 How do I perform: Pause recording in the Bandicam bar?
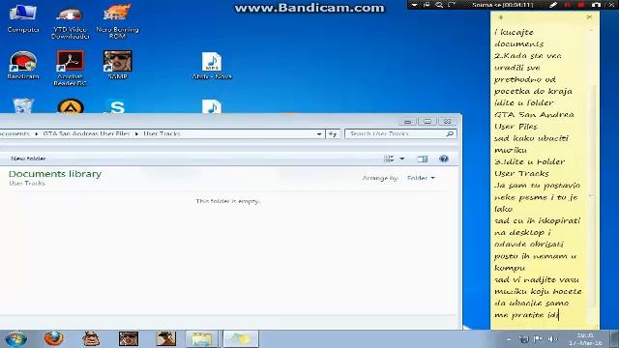568,5
